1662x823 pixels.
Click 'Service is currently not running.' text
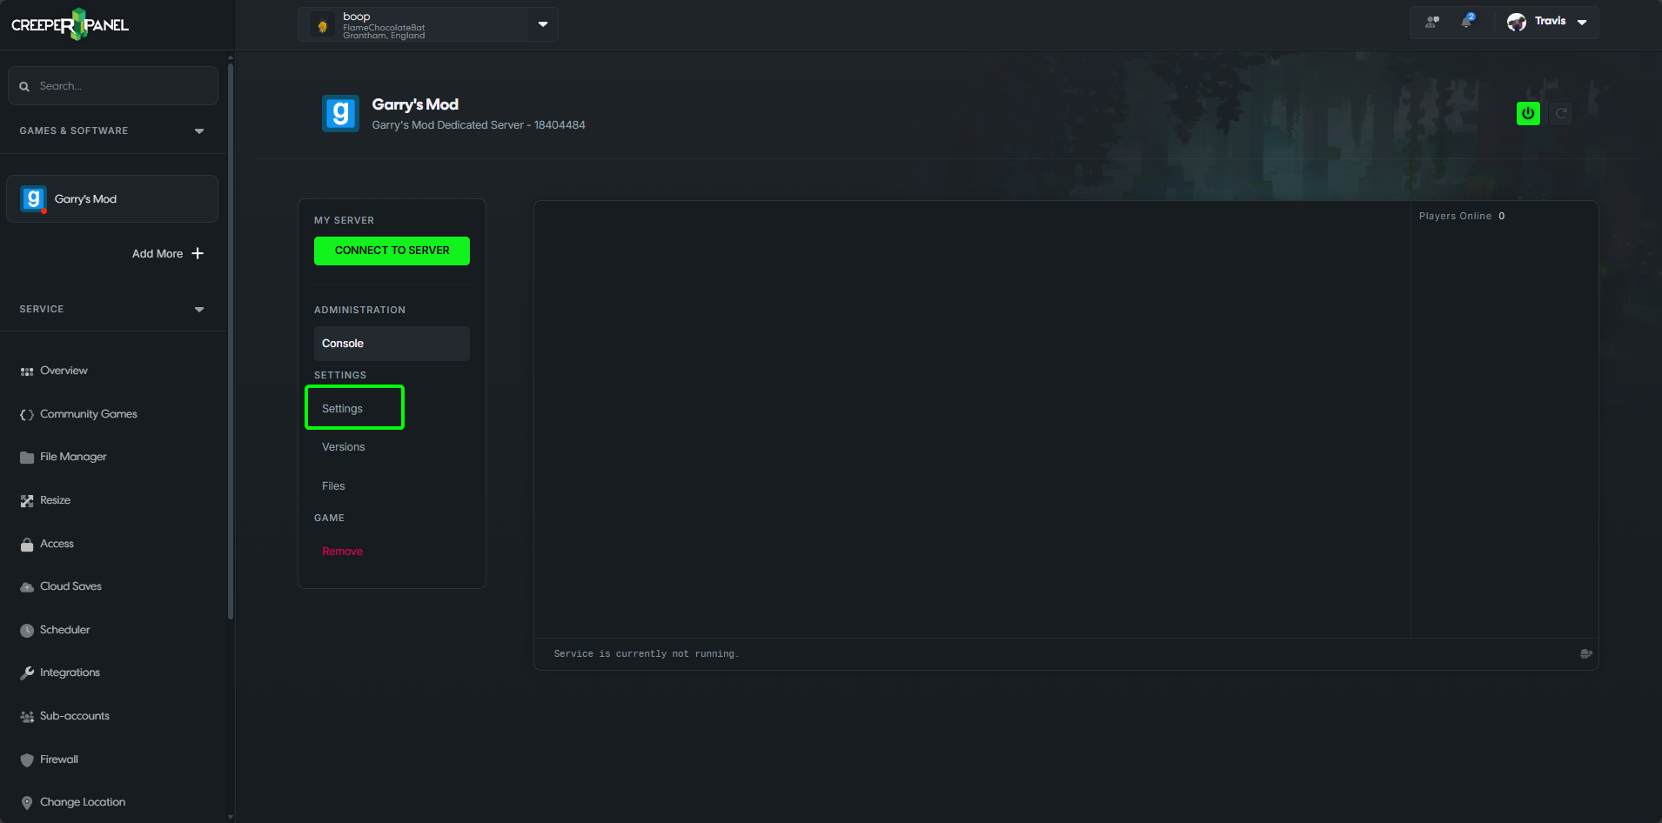pyautogui.click(x=646, y=654)
